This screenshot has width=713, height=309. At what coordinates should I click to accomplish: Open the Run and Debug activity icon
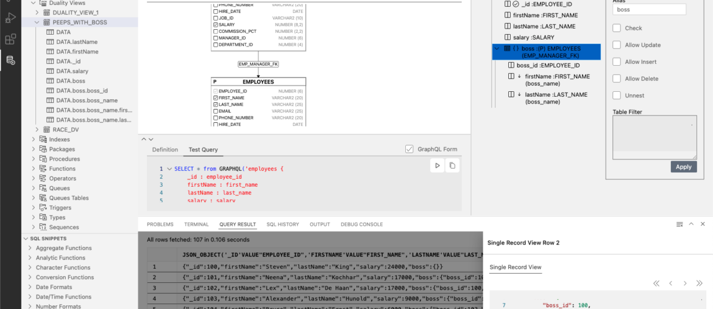click(x=10, y=18)
